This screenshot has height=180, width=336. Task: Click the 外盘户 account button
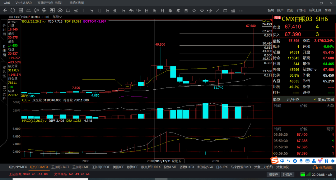pos(287,174)
